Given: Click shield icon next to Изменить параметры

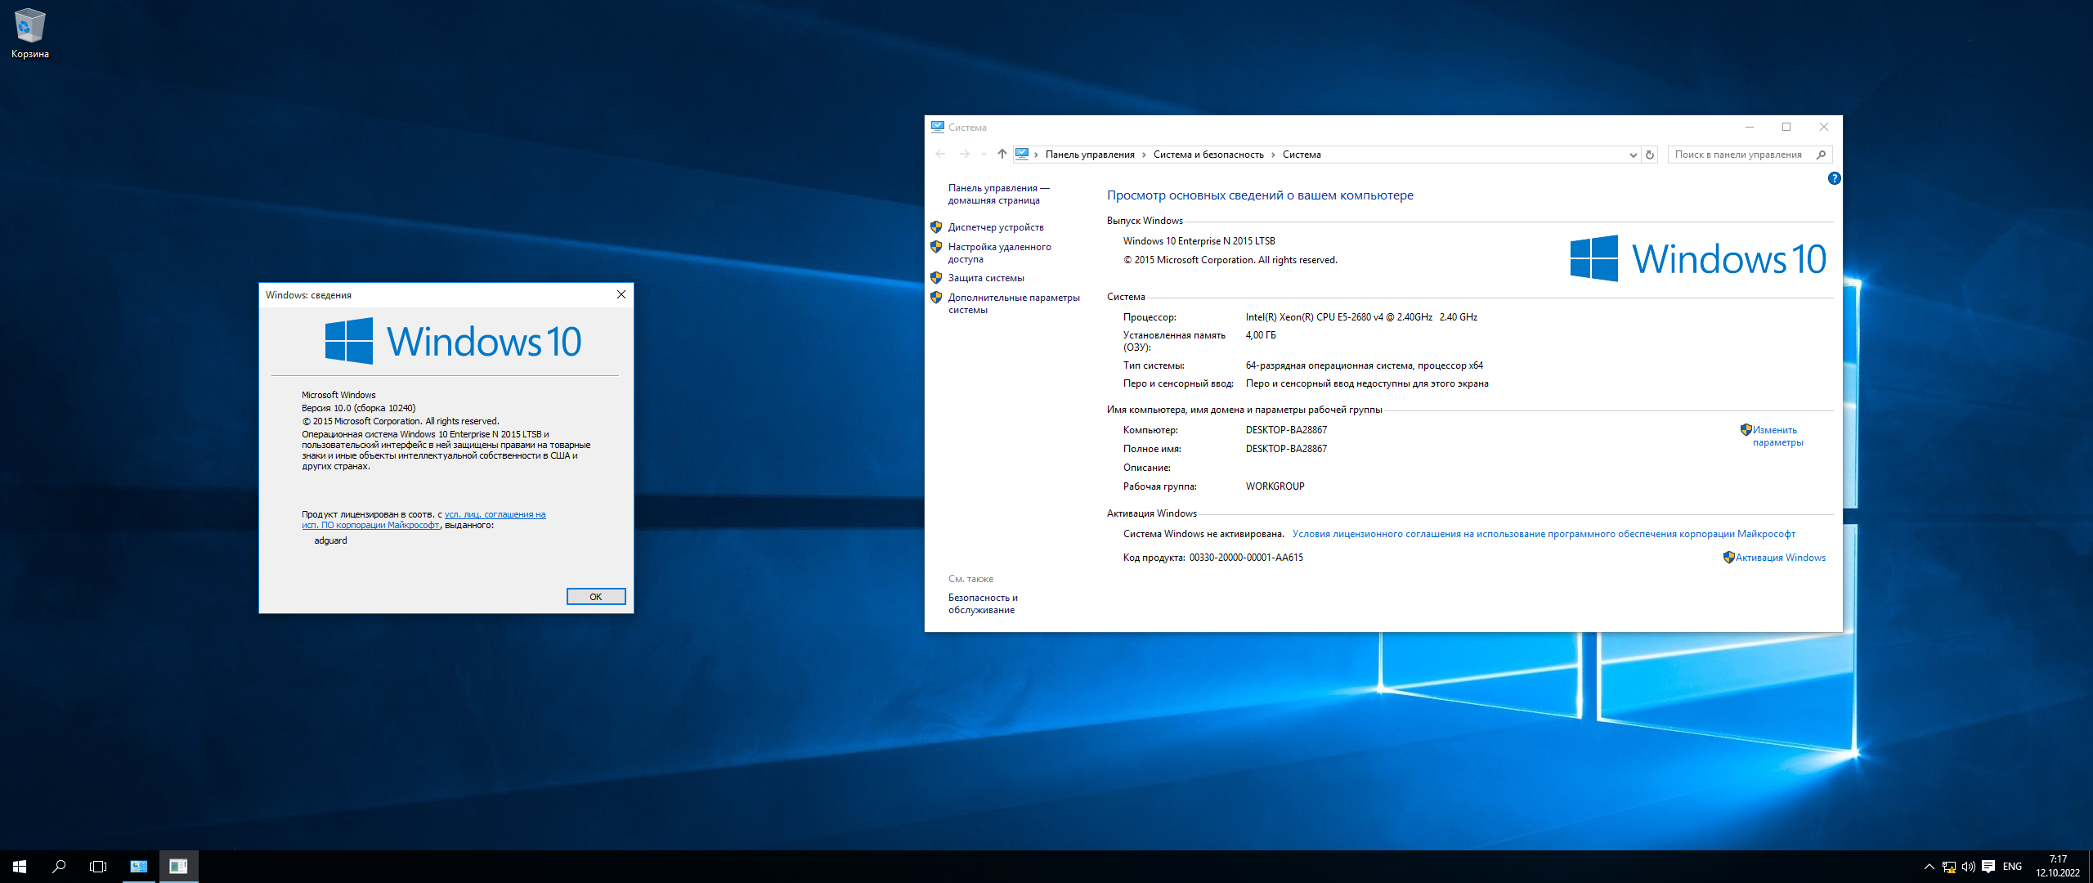Looking at the screenshot, I should [1746, 429].
